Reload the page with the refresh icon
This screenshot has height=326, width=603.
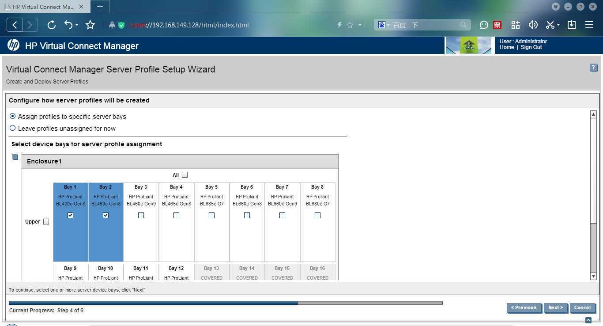click(x=51, y=25)
